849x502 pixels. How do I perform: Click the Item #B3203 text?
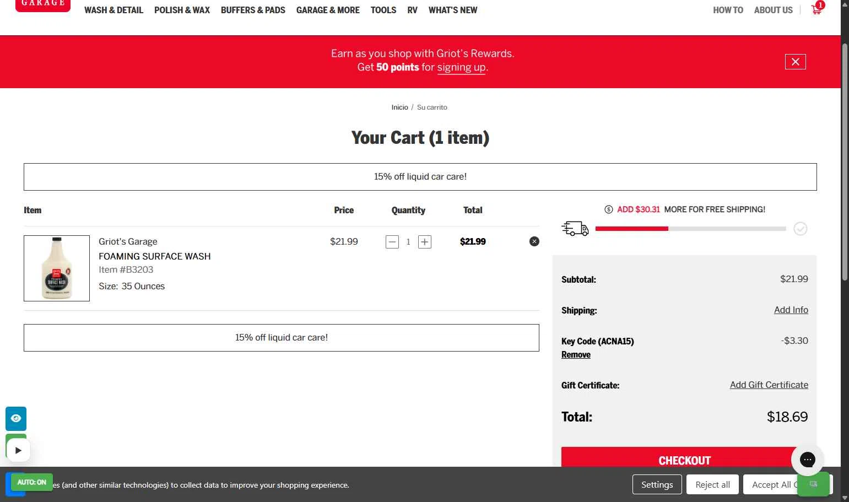[x=126, y=269]
